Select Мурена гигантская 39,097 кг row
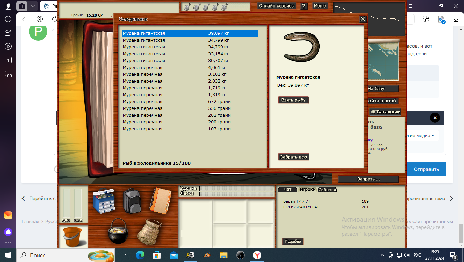This screenshot has height=262, width=464. 190,33
